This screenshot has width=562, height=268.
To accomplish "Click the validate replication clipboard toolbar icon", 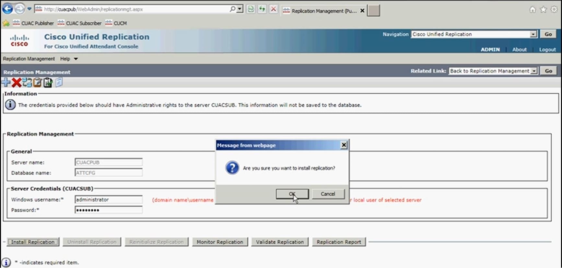I will tap(48, 83).
